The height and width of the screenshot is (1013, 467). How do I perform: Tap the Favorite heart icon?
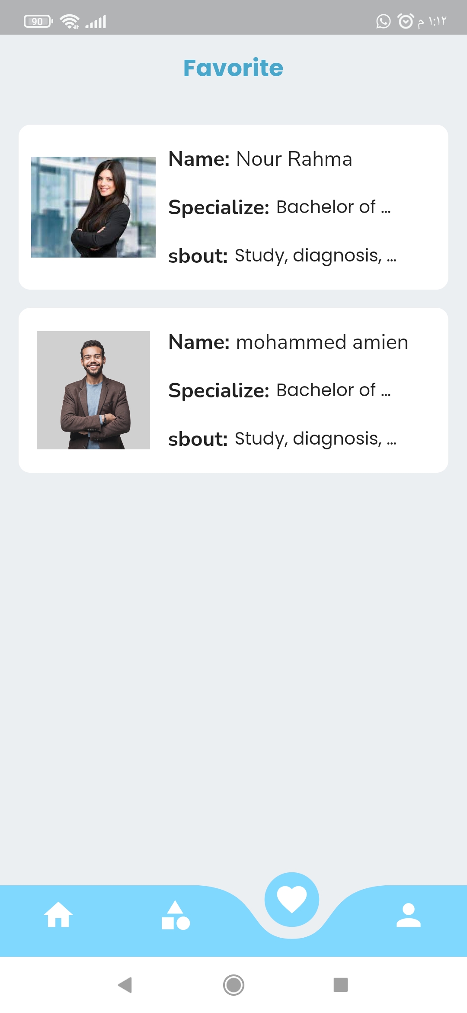292,899
